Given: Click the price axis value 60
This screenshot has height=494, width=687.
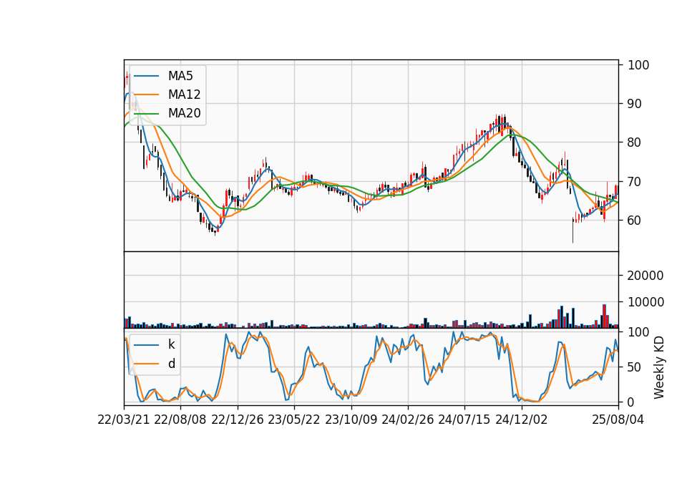Looking at the screenshot, I should tap(635, 221).
